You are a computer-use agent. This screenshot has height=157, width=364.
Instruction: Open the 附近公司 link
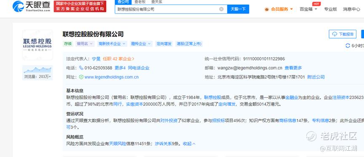click(316, 77)
